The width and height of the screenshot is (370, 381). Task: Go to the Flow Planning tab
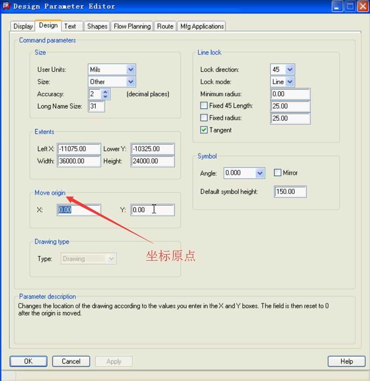pos(132,26)
